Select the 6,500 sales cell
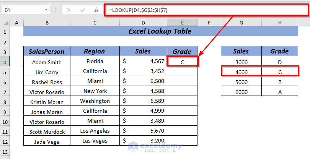The image size is (310, 159). pos(144,81)
